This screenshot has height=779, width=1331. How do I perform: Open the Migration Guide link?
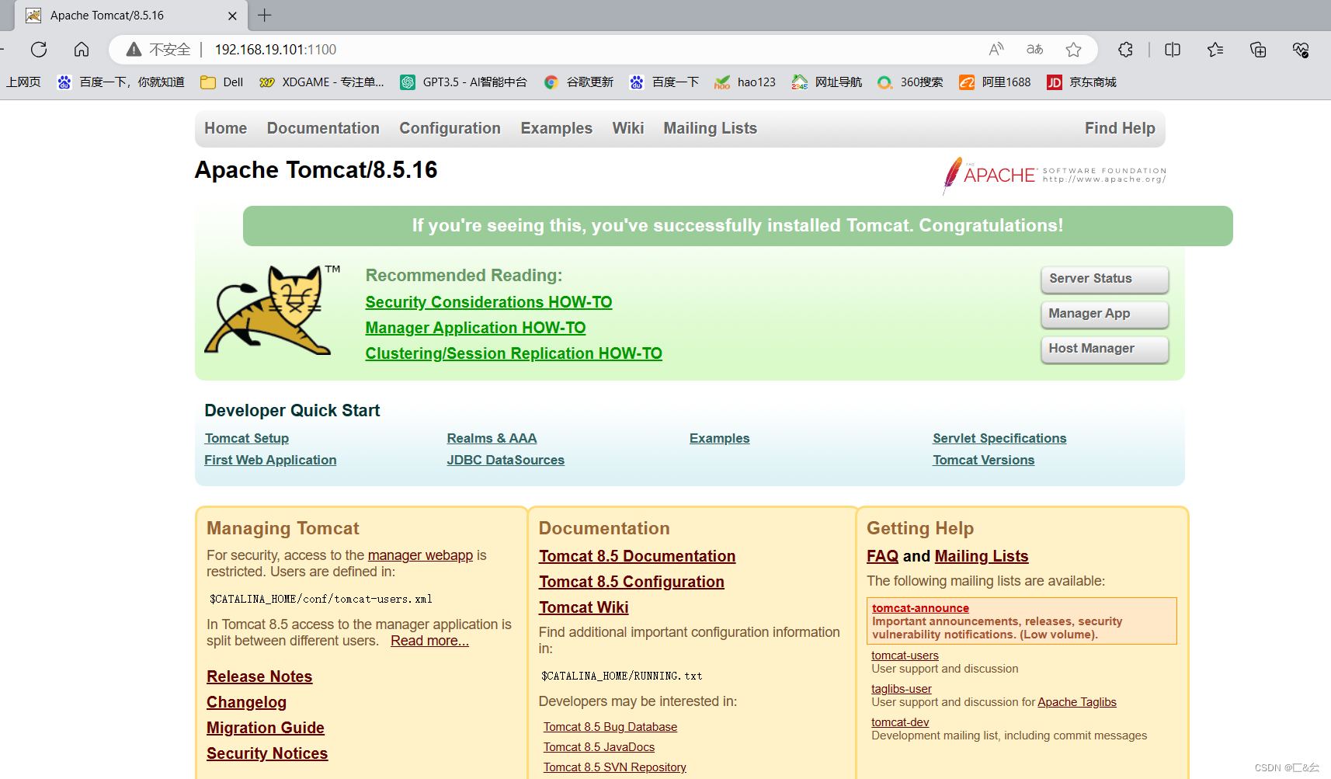coord(266,728)
